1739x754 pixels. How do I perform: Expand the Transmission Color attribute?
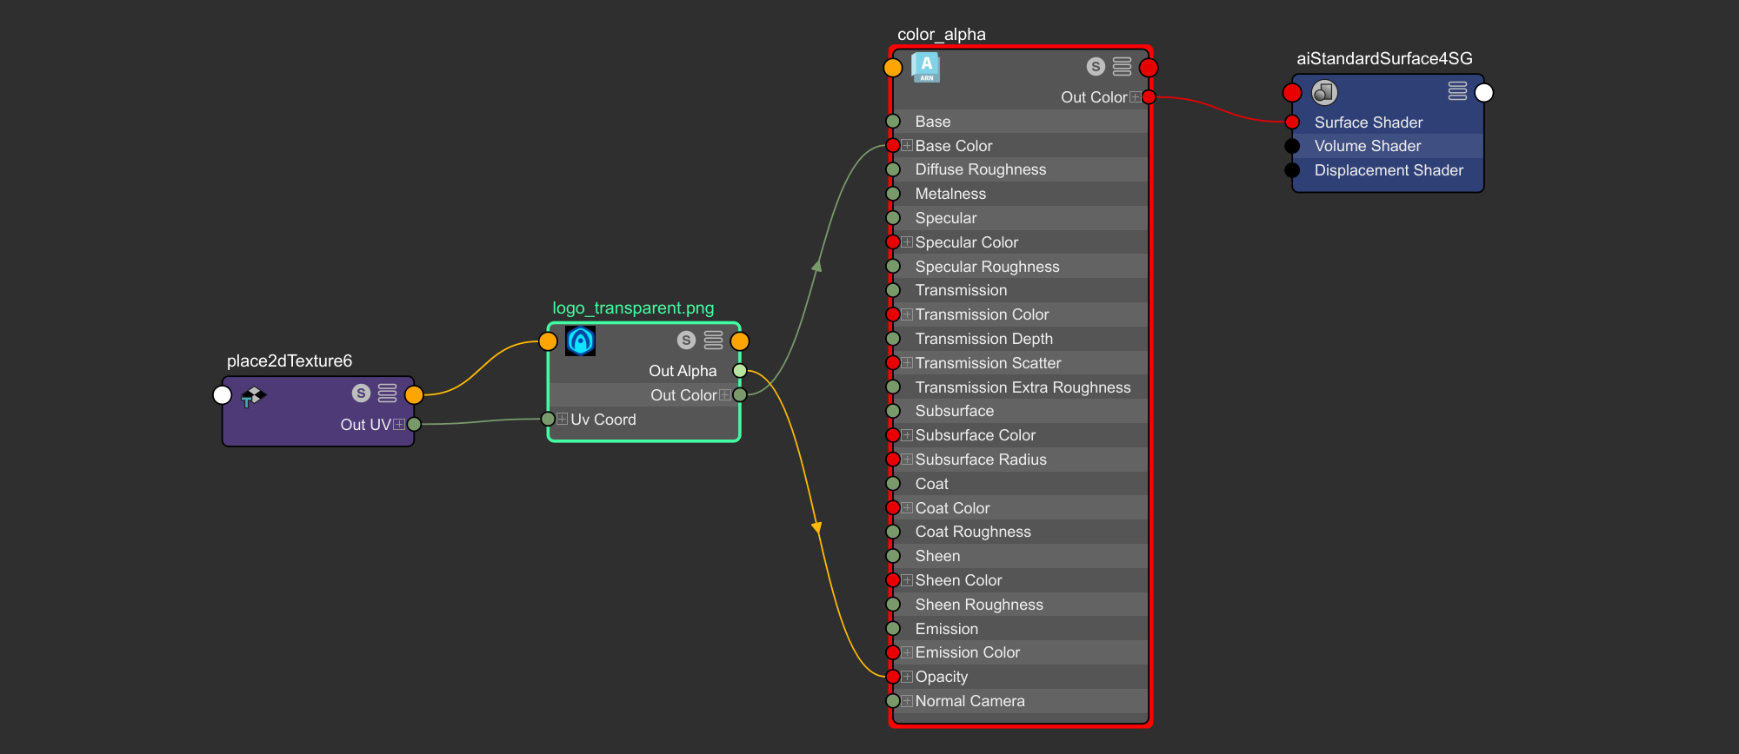(907, 314)
